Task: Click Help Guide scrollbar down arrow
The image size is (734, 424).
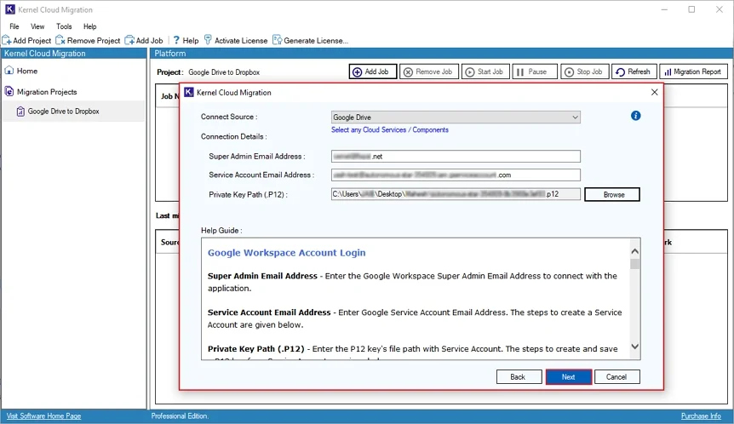Action: (x=635, y=347)
